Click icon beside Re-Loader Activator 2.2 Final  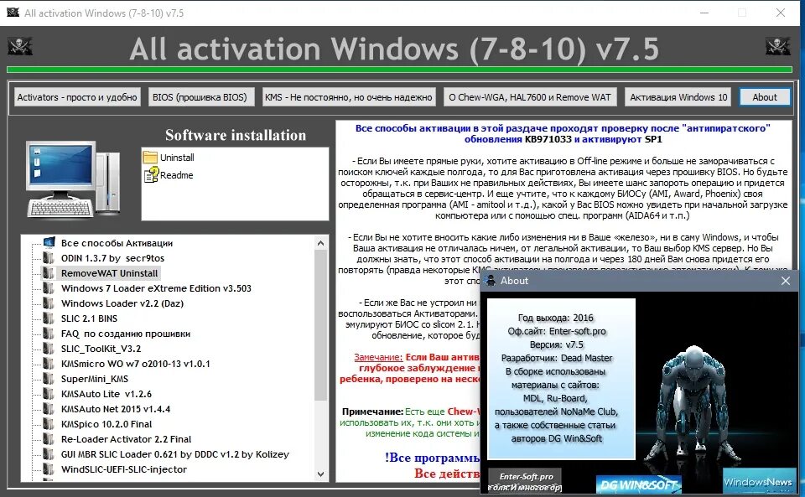[x=49, y=439]
